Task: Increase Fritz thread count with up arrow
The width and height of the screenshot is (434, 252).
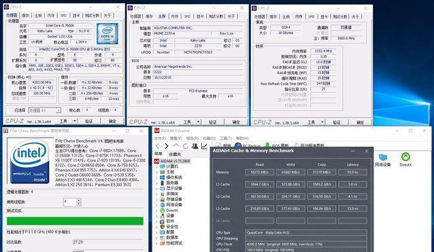Action: coord(79,200)
